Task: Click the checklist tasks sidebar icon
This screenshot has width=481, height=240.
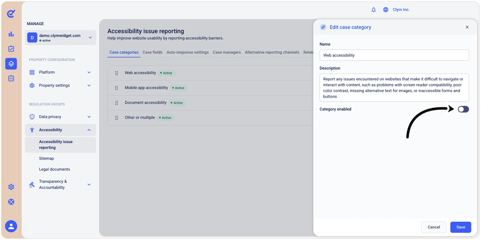Action: pyautogui.click(x=11, y=49)
